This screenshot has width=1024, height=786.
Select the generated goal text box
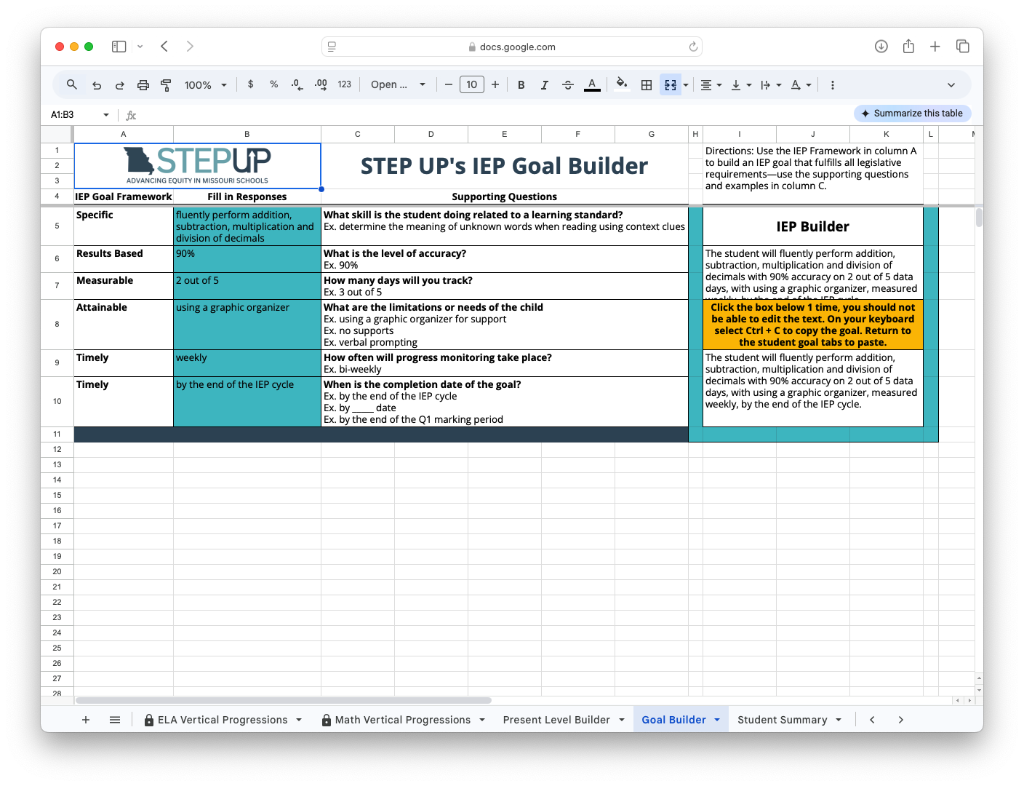[x=813, y=388]
